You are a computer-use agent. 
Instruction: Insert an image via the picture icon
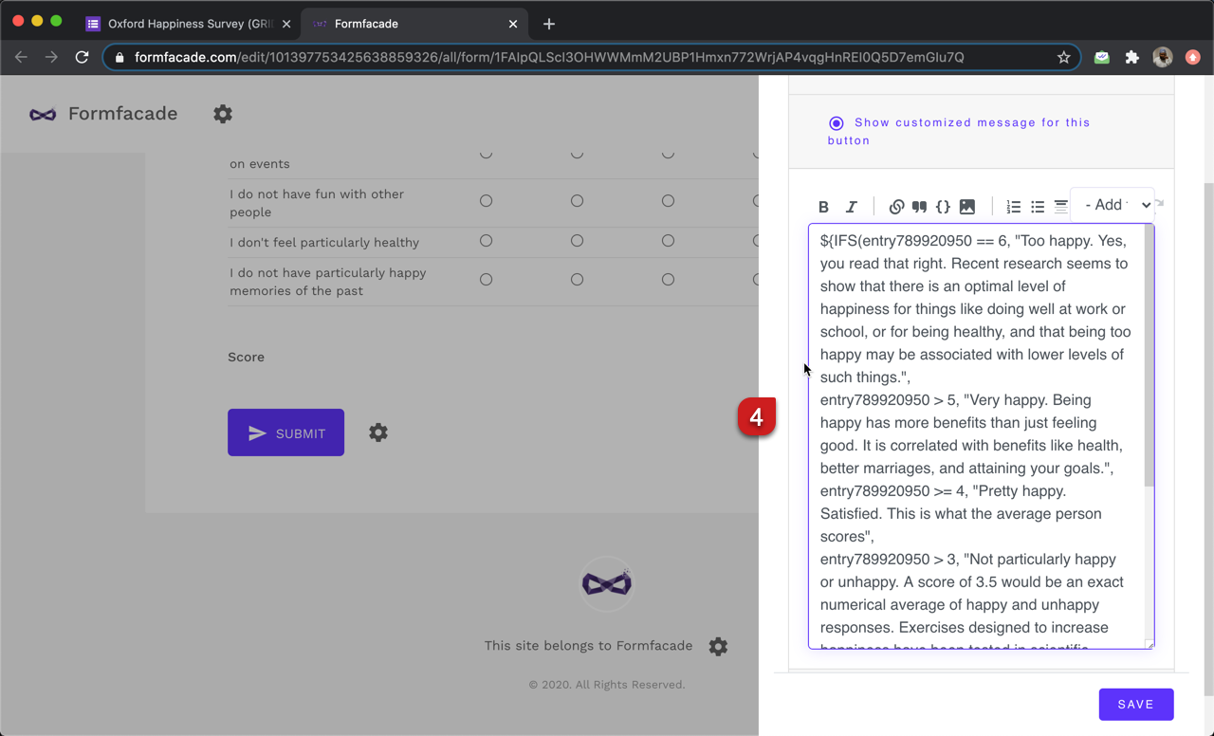[967, 207]
